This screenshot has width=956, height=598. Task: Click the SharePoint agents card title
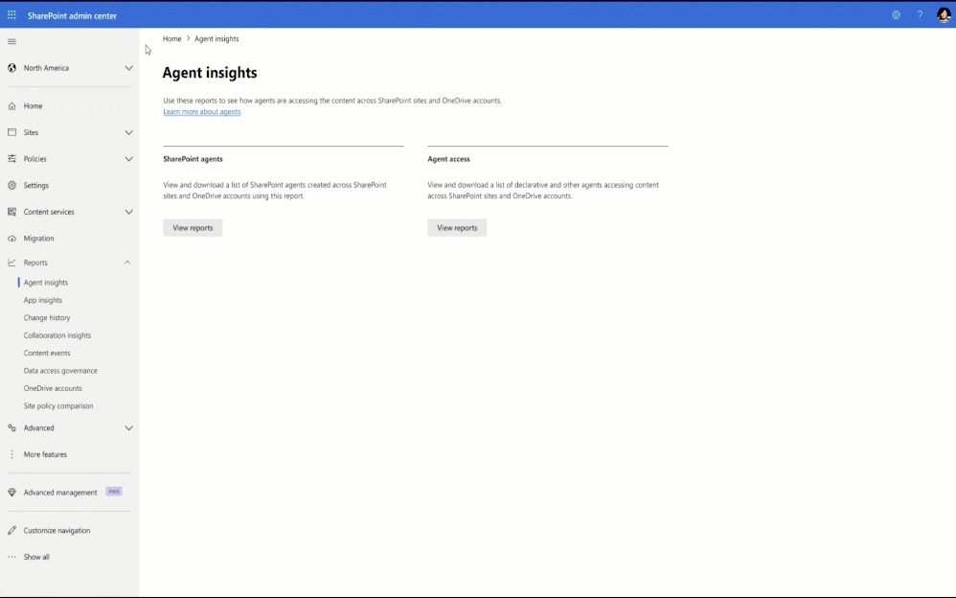point(193,159)
